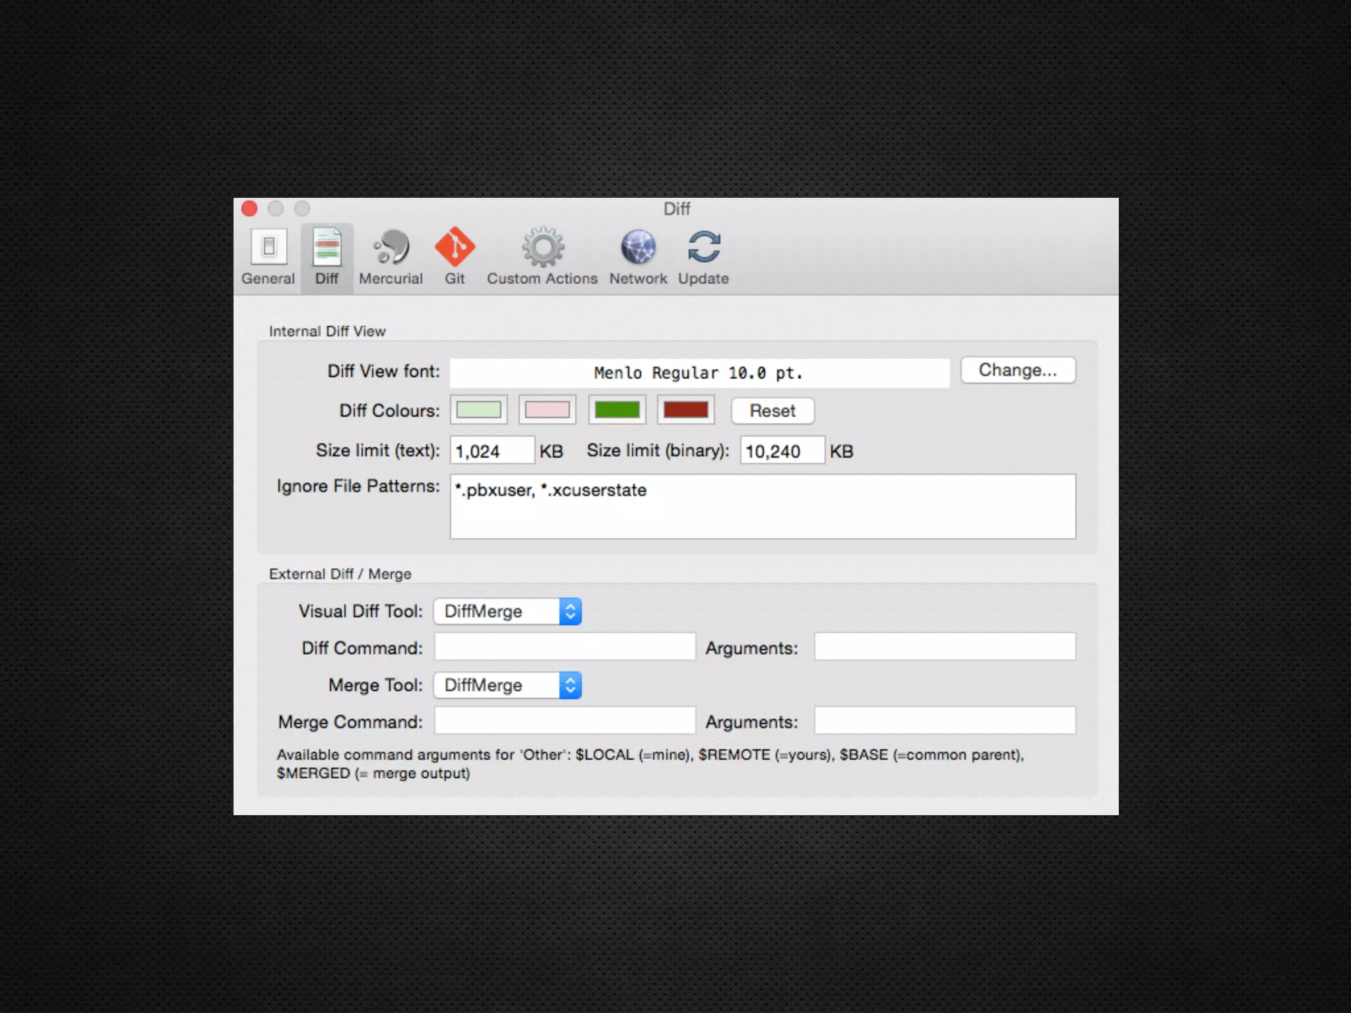1351x1013 pixels.
Task: Pick the light pink diff colour swatch
Action: tap(547, 410)
